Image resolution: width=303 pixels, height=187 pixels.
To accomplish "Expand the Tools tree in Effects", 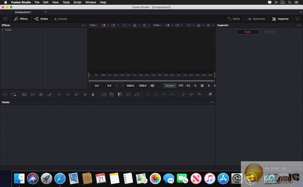I will click(x=2, y=30).
